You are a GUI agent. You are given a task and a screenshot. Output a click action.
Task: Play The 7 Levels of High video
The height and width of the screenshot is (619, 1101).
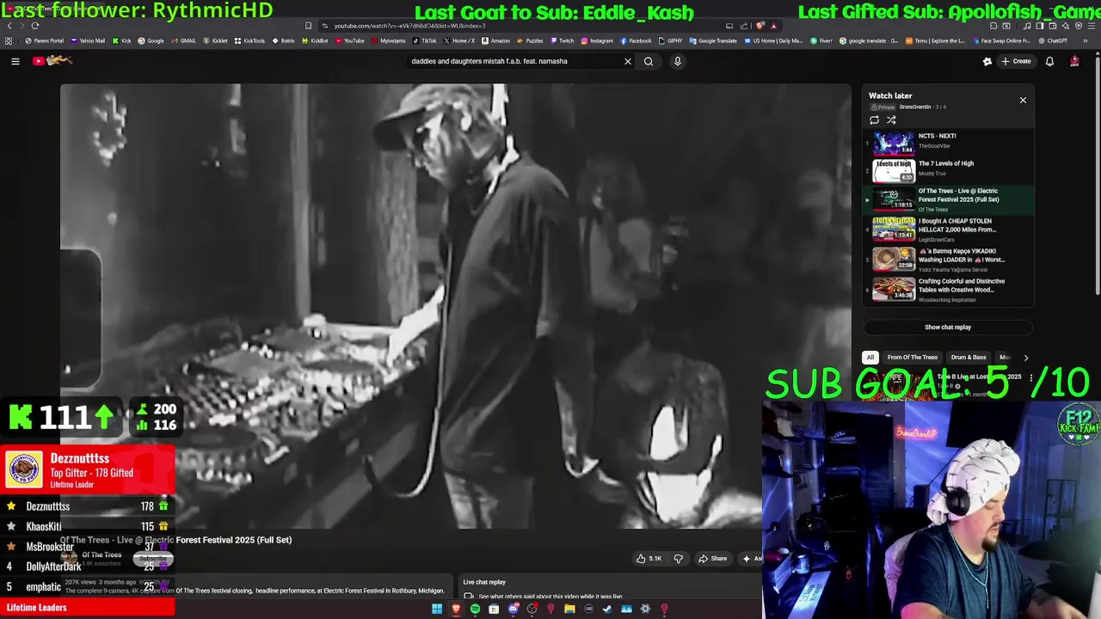tap(948, 170)
